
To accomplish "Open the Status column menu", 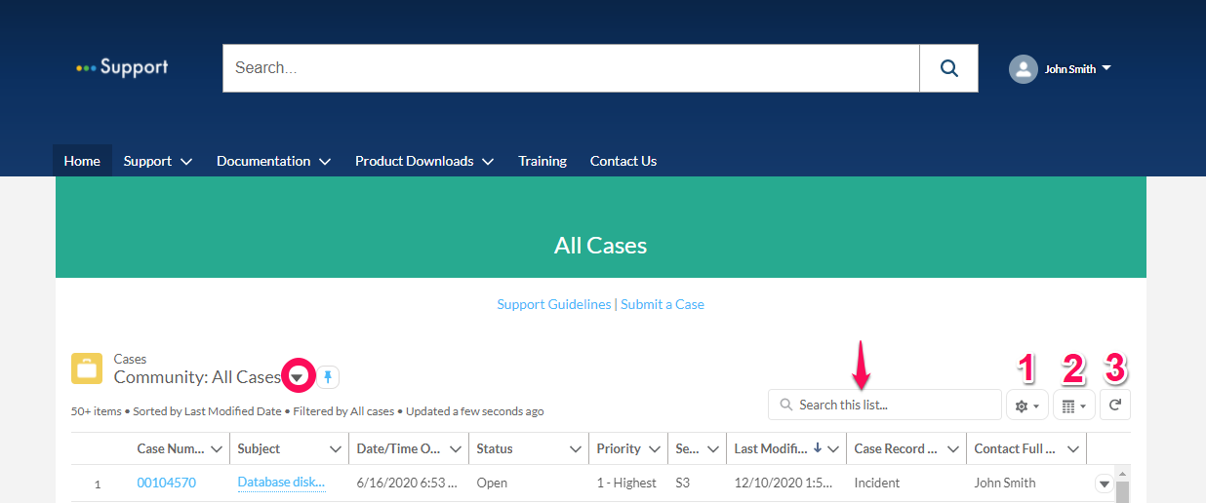I will [x=576, y=449].
